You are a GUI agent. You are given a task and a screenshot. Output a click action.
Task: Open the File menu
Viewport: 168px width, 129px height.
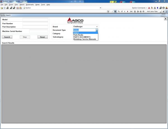[x=2, y=4]
